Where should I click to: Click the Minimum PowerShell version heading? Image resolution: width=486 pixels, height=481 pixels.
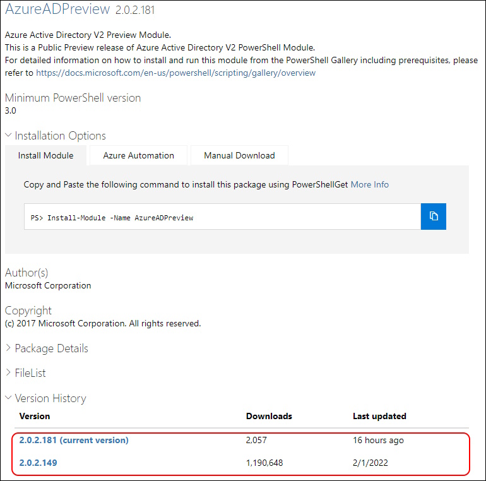(73, 98)
